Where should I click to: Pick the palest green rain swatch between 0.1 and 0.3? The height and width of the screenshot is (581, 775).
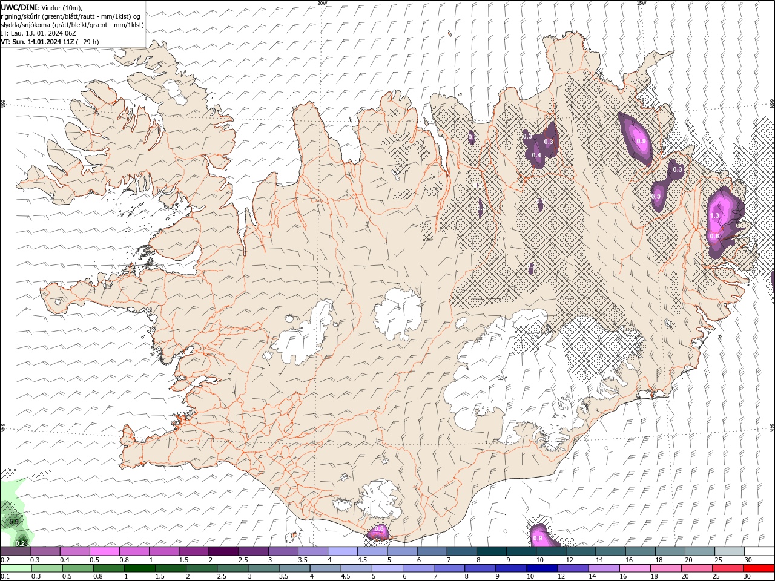pos(15,568)
